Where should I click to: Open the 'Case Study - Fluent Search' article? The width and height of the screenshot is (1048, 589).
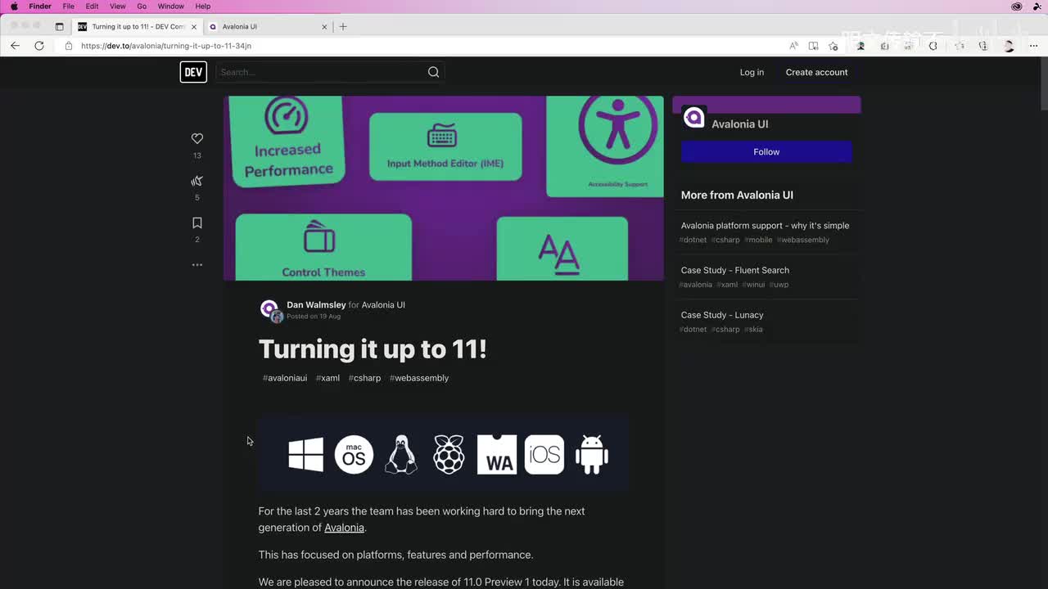coord(735,270)
